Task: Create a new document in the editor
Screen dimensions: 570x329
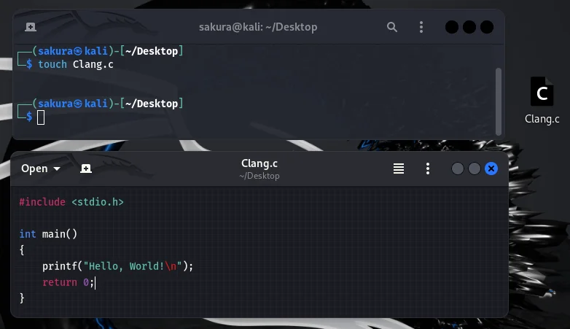Action: 86,169
